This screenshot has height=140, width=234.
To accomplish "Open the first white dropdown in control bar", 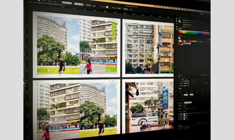I will point(67,3).
